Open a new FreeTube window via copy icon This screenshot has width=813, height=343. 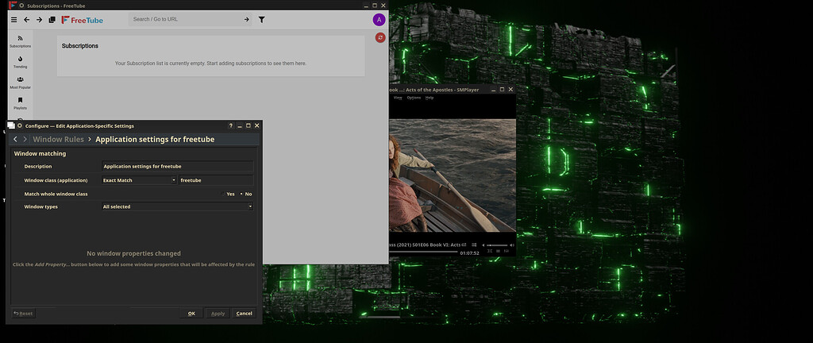pyautogui.click(x=52, y=20)
